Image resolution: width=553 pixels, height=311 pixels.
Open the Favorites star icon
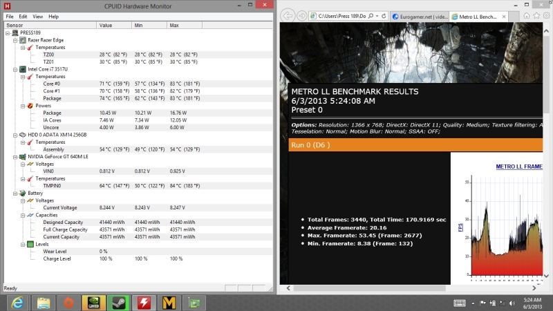point(536,16)
